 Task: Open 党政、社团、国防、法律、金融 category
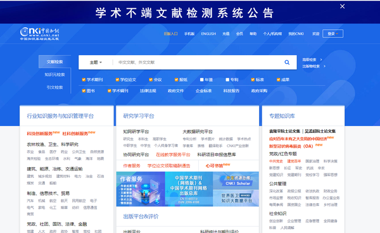[57, 224]
